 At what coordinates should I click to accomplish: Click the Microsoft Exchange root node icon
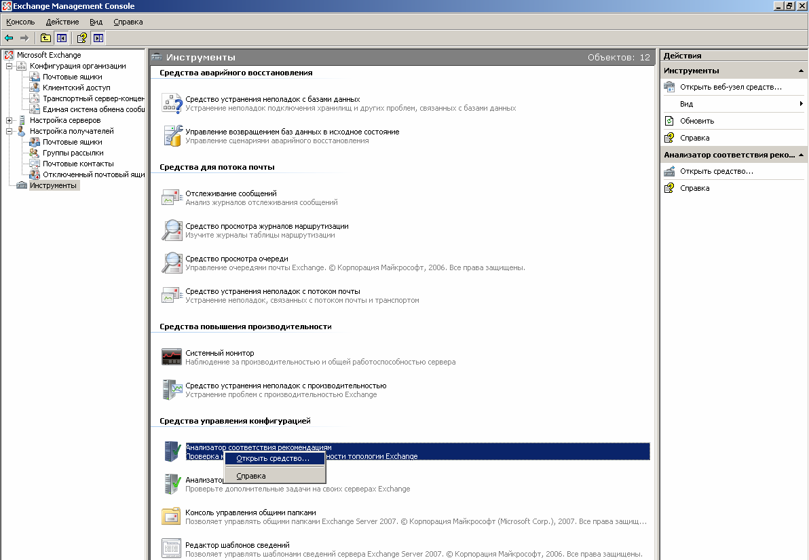[9, 55]
